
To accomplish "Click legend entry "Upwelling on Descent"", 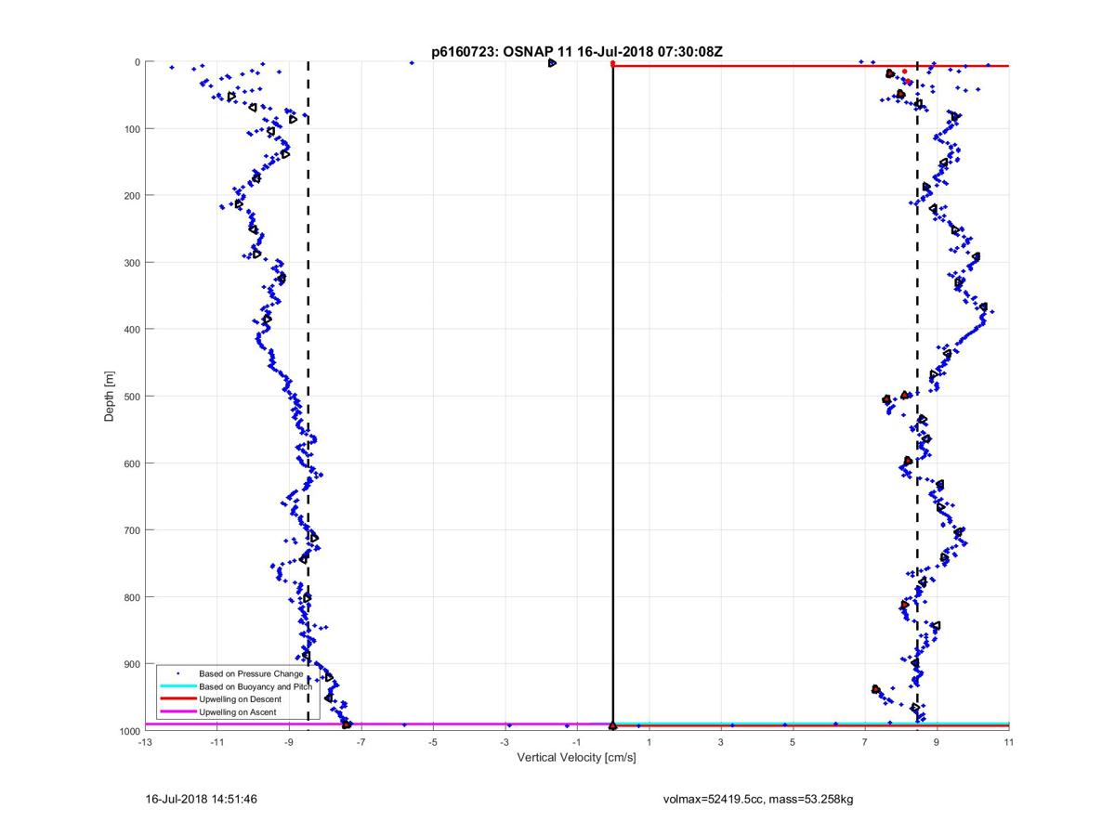I will coord(240,698).
